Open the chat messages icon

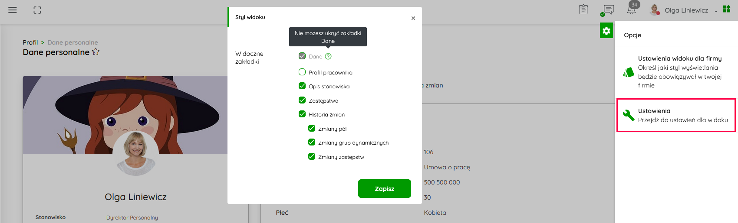click(609, 10)
